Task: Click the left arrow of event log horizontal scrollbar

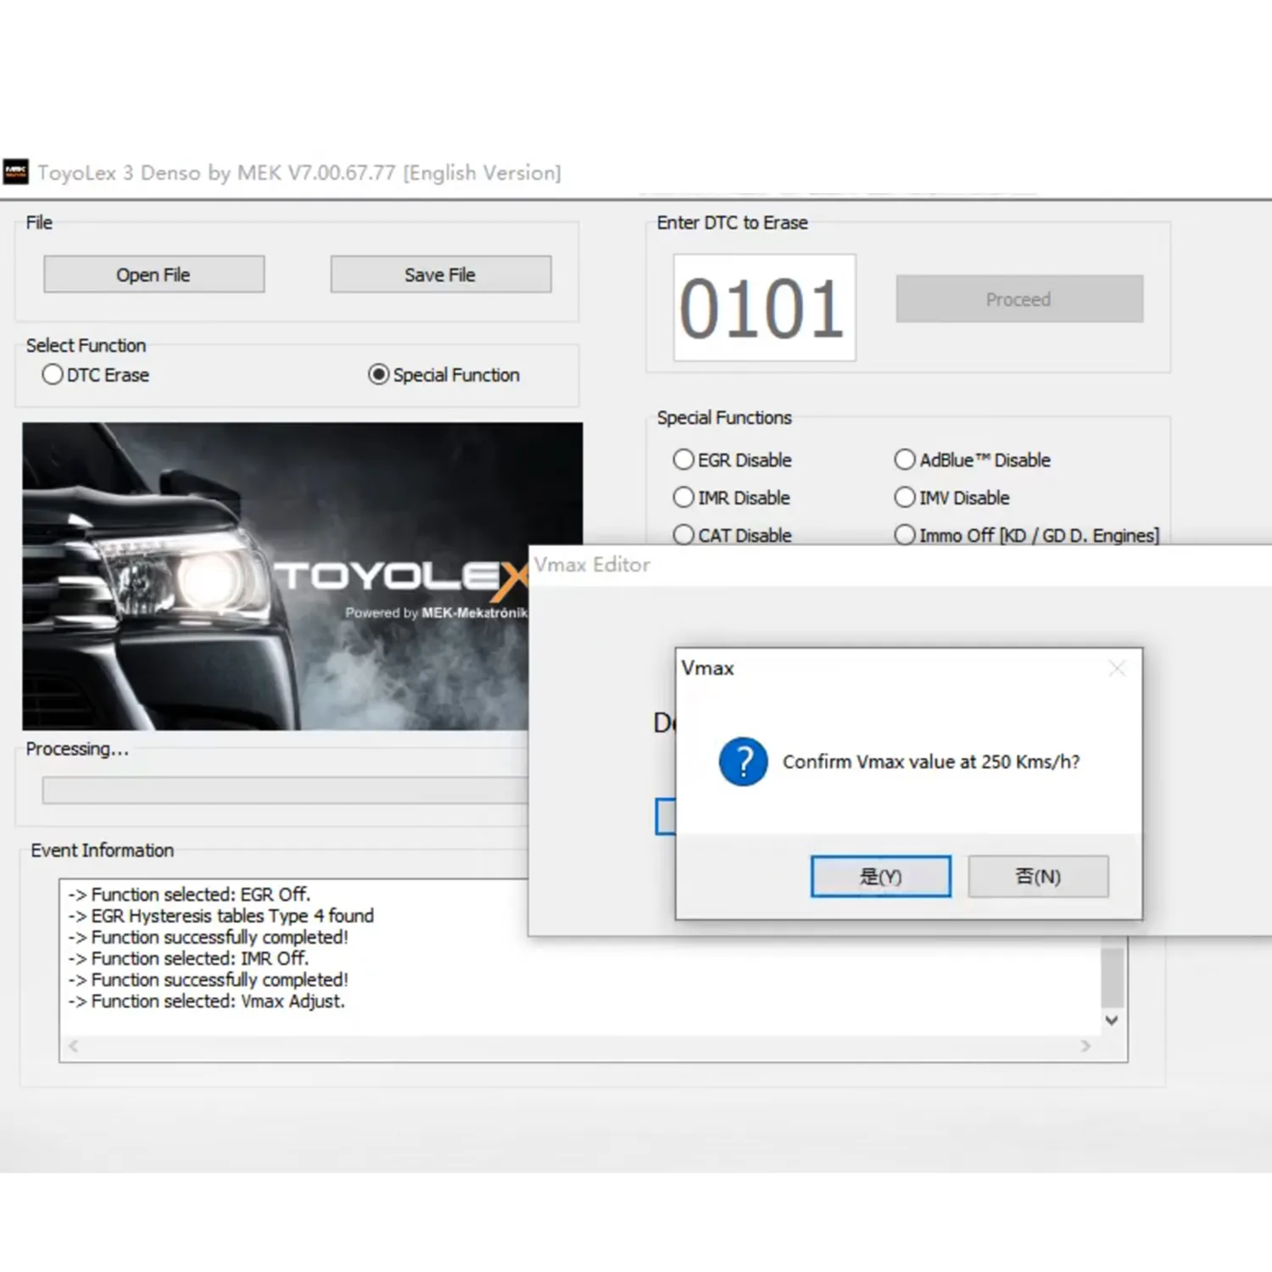Action: (74, 1046)
